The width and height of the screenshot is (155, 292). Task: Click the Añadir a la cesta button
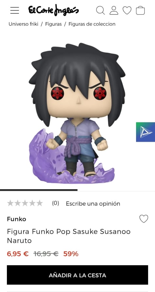[77, 275]
